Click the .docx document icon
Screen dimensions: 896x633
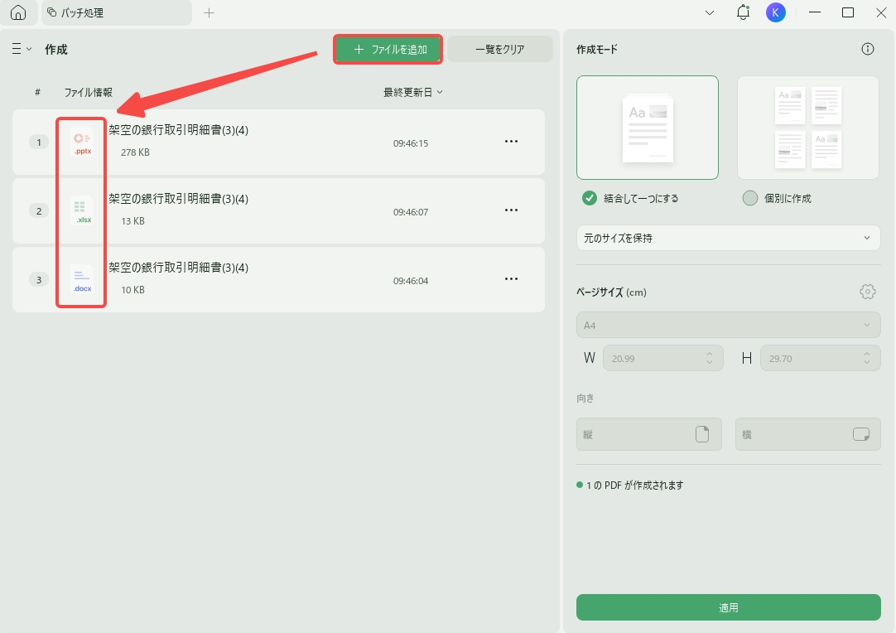(80, 278)
